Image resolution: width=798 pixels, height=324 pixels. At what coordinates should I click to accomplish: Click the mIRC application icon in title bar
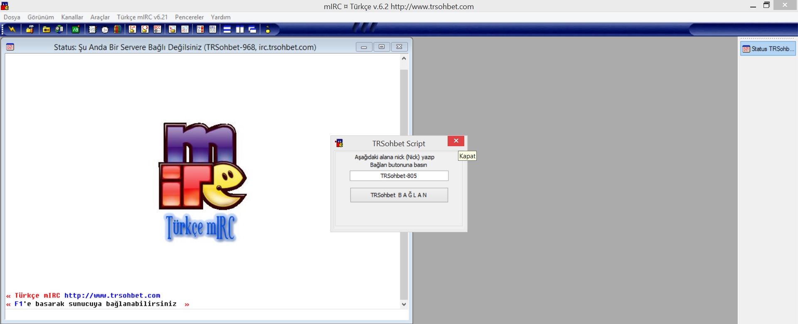[5, 6]
